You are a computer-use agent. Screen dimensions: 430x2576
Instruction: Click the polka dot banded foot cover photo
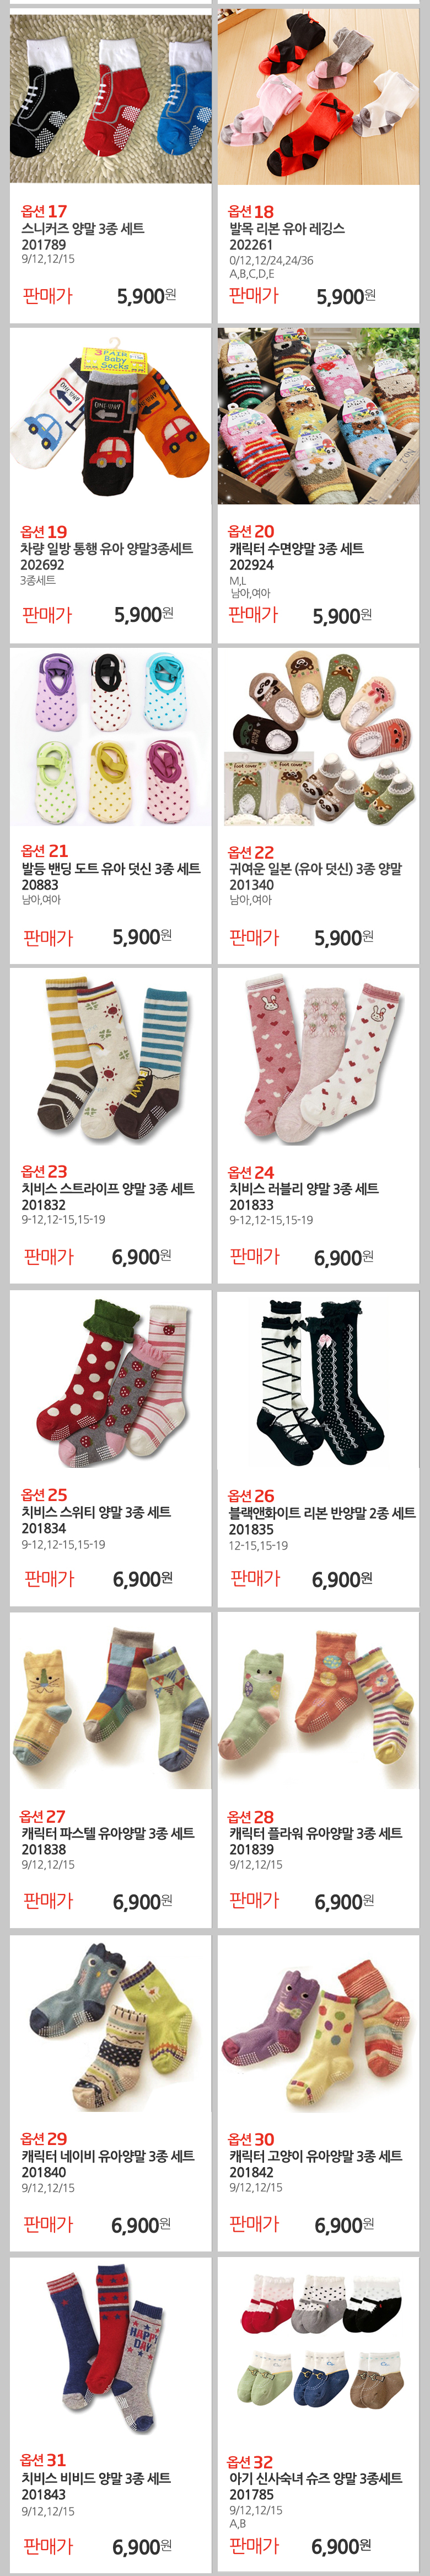tap(110, 737)
